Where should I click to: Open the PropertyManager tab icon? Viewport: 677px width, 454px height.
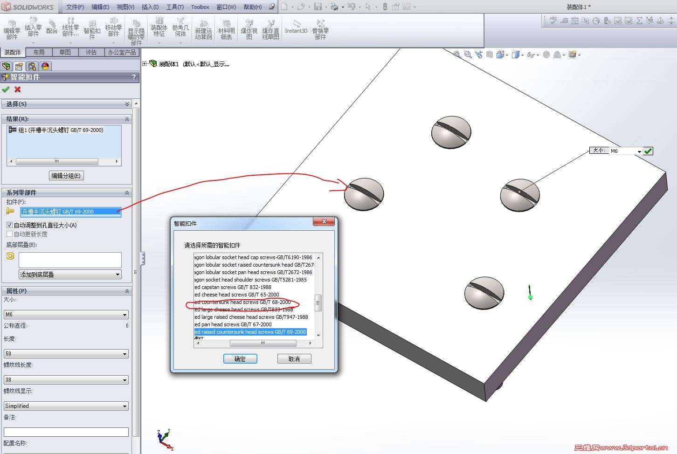[19, 66]
